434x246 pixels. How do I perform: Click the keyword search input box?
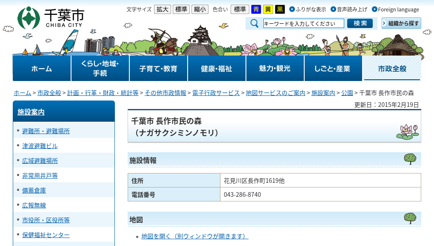click(x=303, y=23)
